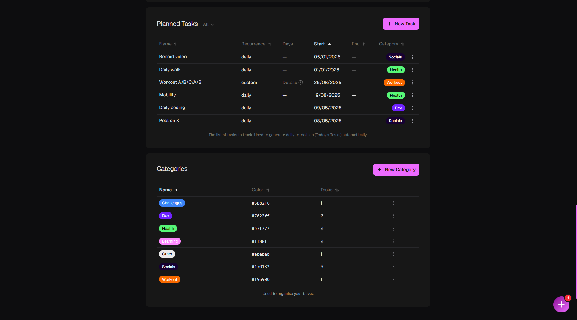The height and width of the screenshot is (320, 577).
Task: Sort planned tasks by Recurrence
Action: [256, 44]
